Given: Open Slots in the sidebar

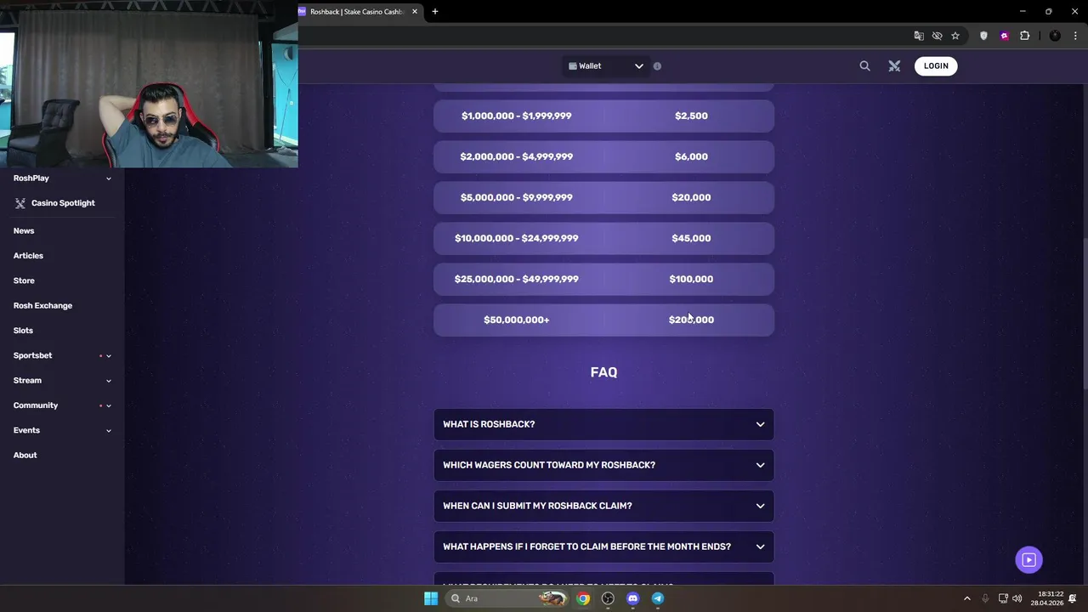Looking at the screenshot, I should pyautogui.click(x=23, y=331).
